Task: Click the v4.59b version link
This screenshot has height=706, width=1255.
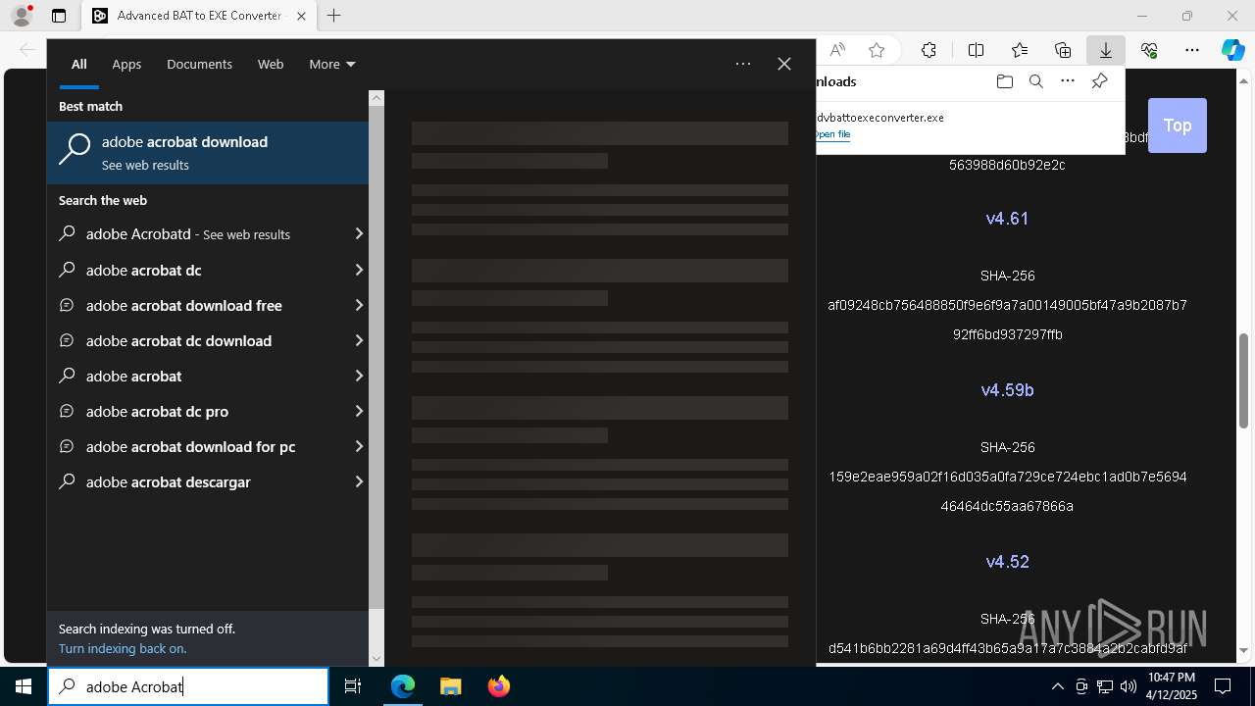Action: pyautogui.click(x=1007, y=390)
